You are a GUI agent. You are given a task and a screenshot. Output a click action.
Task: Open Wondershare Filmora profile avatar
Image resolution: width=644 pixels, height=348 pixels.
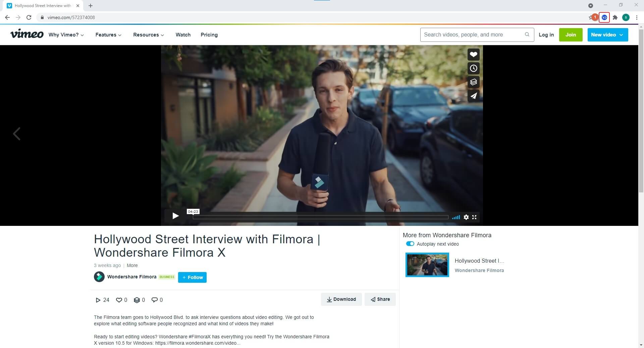(x=99, y=277)
